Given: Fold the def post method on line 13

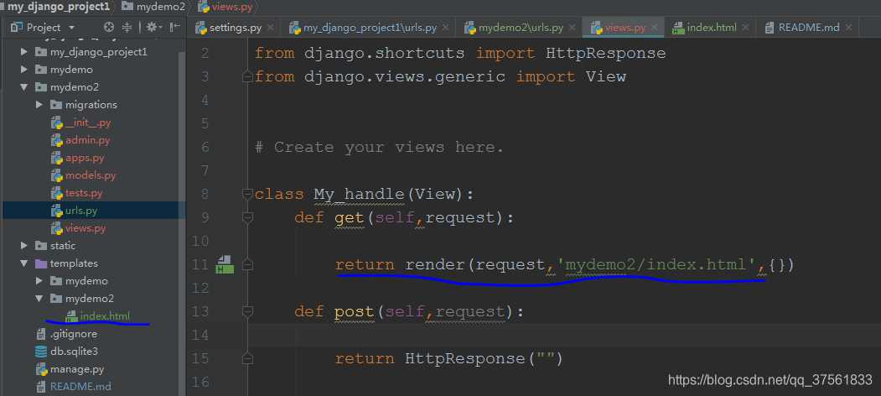Looking at the screenshot, I should click(246, 311).
